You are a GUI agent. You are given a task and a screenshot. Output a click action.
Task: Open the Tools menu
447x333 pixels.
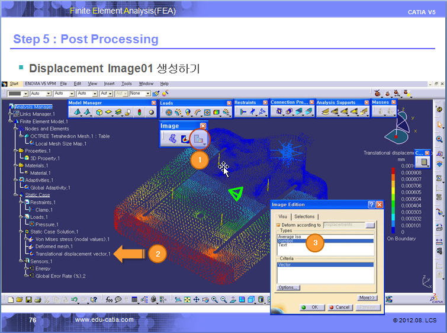(127, 84)
